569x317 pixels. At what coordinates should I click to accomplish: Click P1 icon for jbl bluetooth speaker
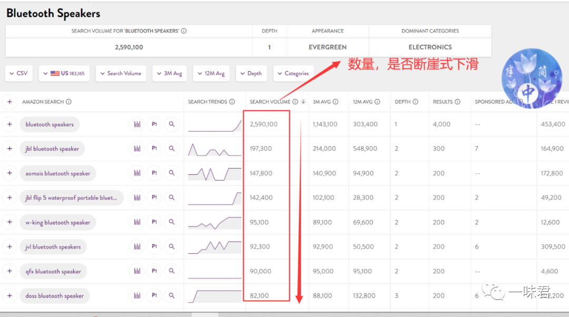(154, 148)
